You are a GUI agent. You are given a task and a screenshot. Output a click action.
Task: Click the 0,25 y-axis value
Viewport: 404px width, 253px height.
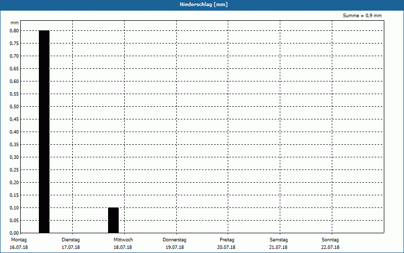pyautogui.click(x=14, y=170)
